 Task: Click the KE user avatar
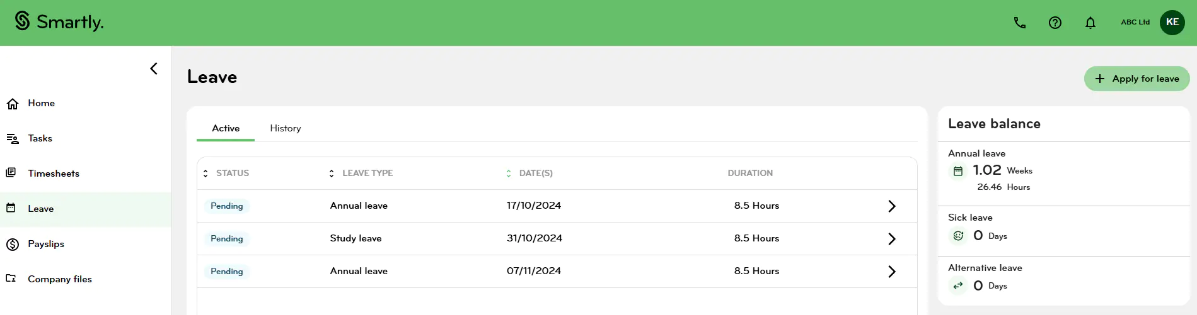tap(1172, 23)
